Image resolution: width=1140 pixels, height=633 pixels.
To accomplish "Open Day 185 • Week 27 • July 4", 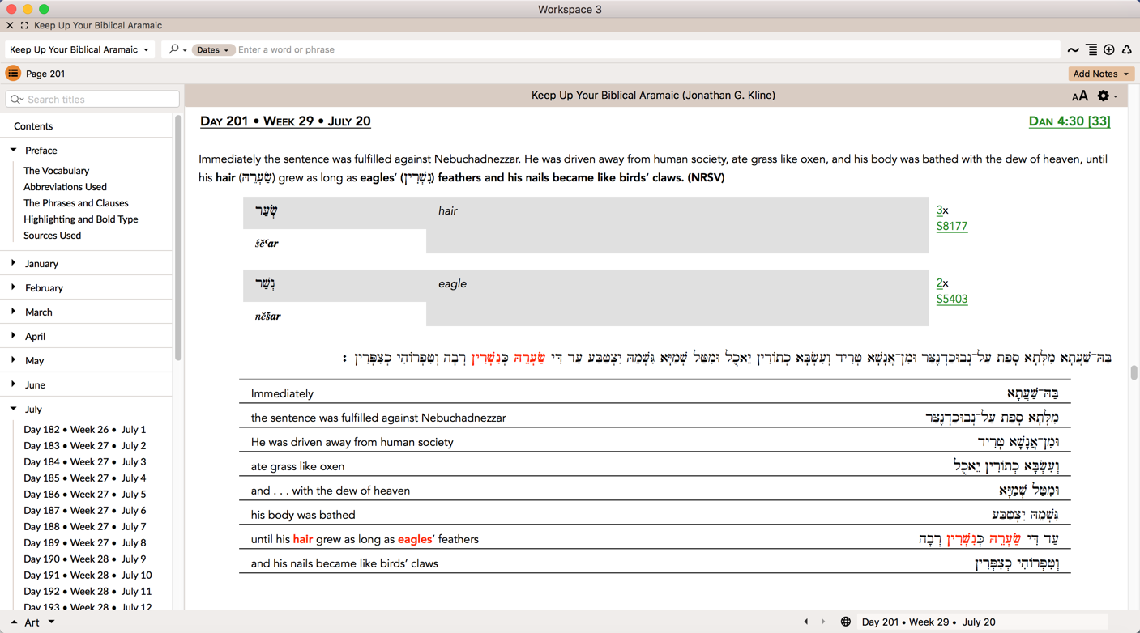I will [84, 478].
